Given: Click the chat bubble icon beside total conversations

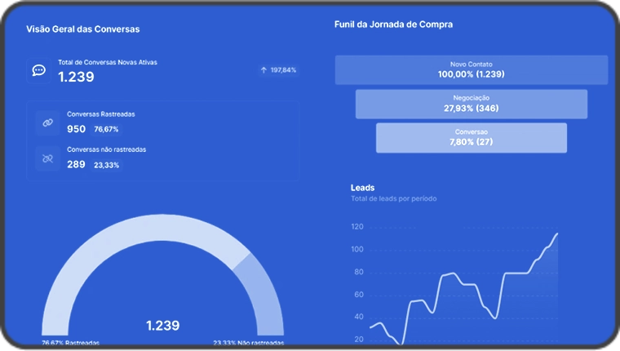Looking at the screenshot, I should pyautogui.click(x=38, y=70).
